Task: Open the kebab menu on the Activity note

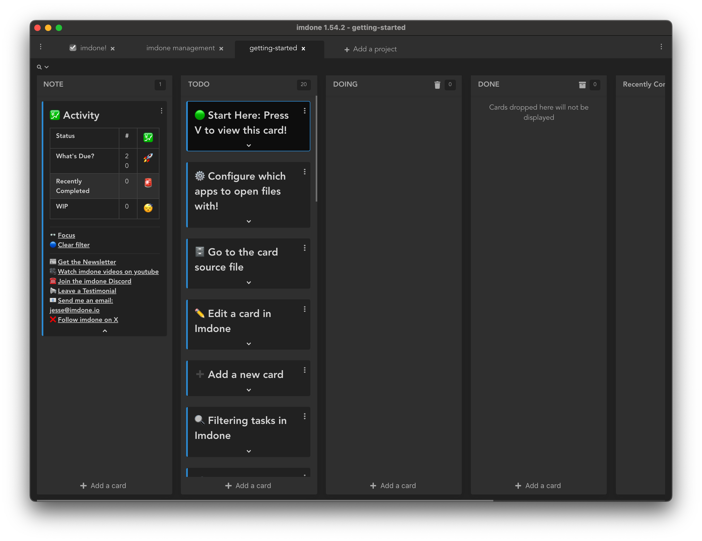Action: click(x=162, y=110)
